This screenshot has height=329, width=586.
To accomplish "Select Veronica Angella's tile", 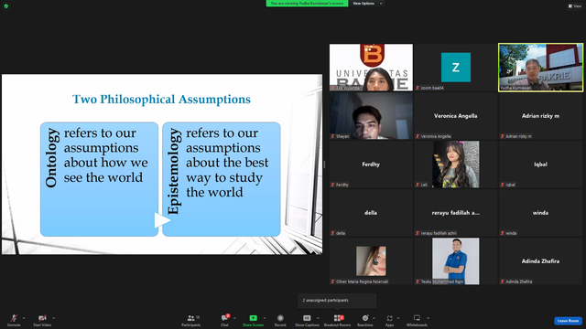I will tap(456, 116).
